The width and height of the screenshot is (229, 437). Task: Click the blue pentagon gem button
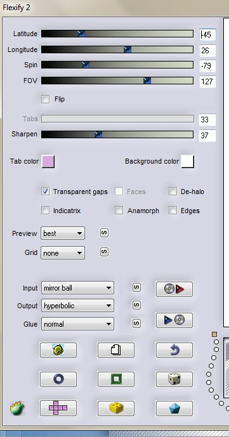[174, 408]
